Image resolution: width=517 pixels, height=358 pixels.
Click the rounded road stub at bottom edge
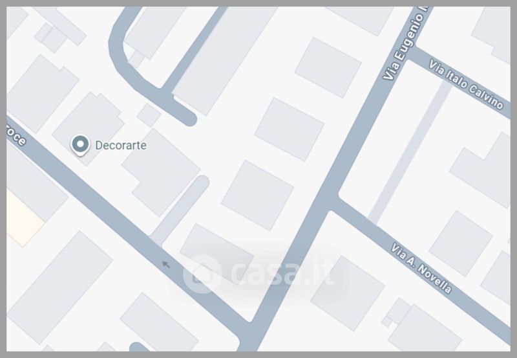pos(139,347)
